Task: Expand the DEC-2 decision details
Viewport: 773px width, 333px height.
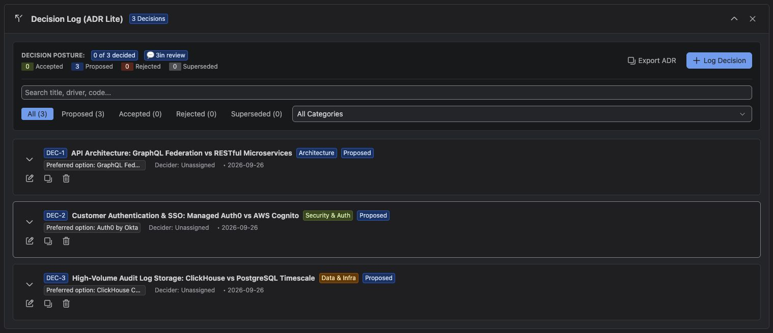Action: [30, 222]
